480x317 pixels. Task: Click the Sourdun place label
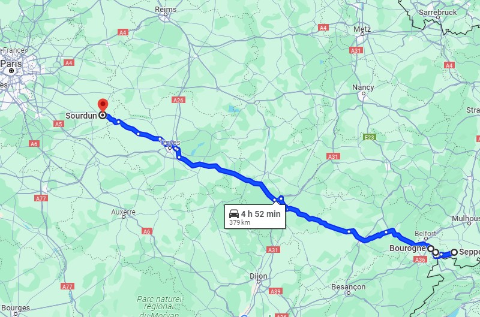coord(81,116)
